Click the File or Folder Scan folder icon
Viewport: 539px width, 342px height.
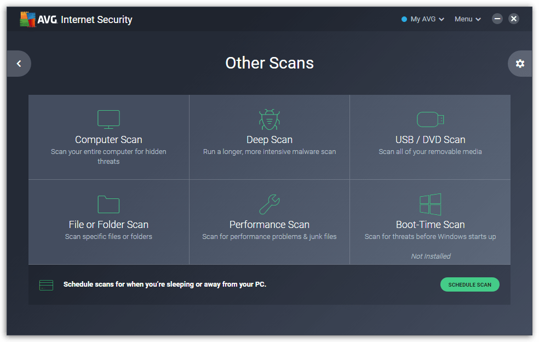tap(108, 204)
